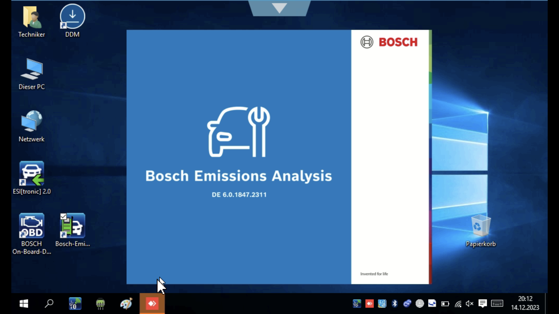Click the Bosch Emissions Analysis title text
The image size is (559, 314).
coord(238,176)
